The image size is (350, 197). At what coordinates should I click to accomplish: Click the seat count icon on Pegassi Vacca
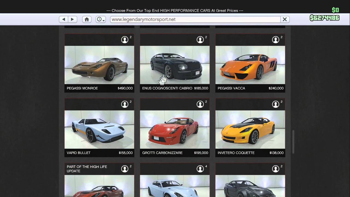(x=276, y=40)
